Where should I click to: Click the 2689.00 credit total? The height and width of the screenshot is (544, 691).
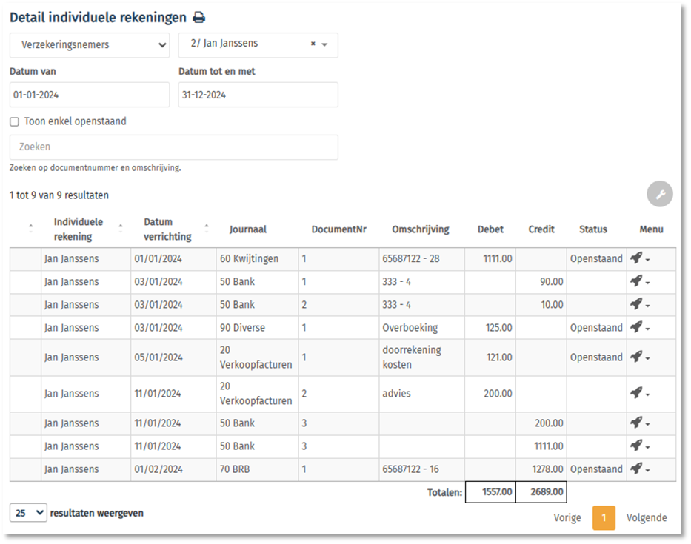pyautogui.click(x=541, y=492)
